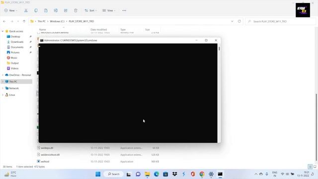Open Music in navigation pane

pos(14,58)
